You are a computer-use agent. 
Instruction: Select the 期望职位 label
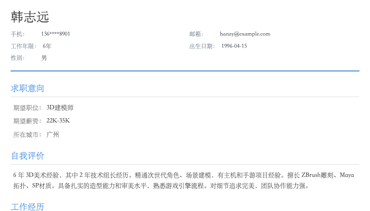27,108
